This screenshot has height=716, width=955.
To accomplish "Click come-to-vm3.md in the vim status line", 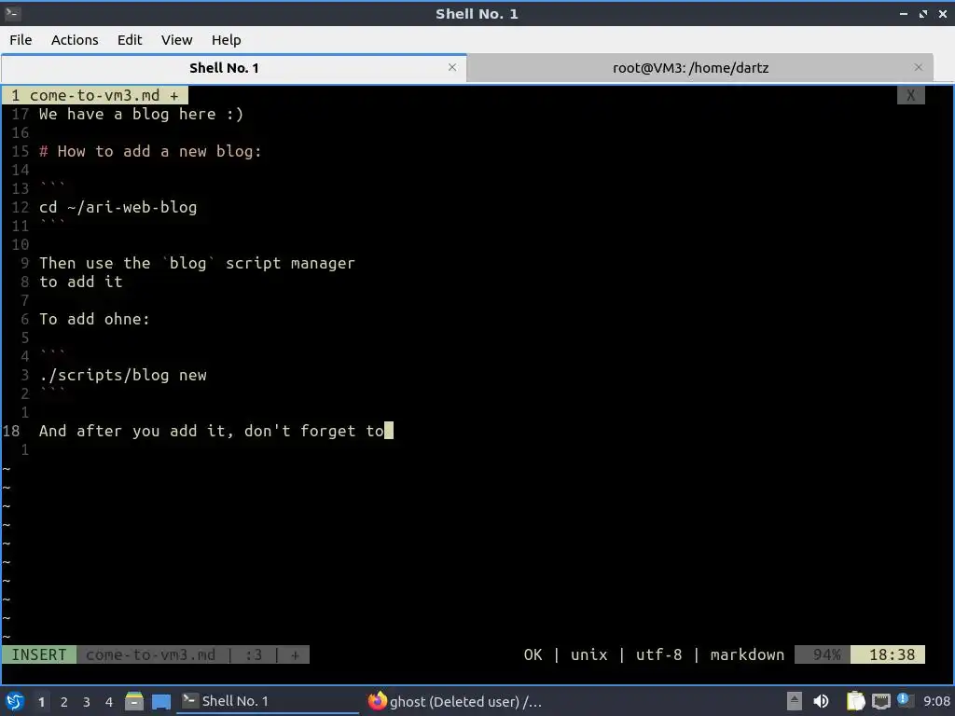I will click(150, 654).
